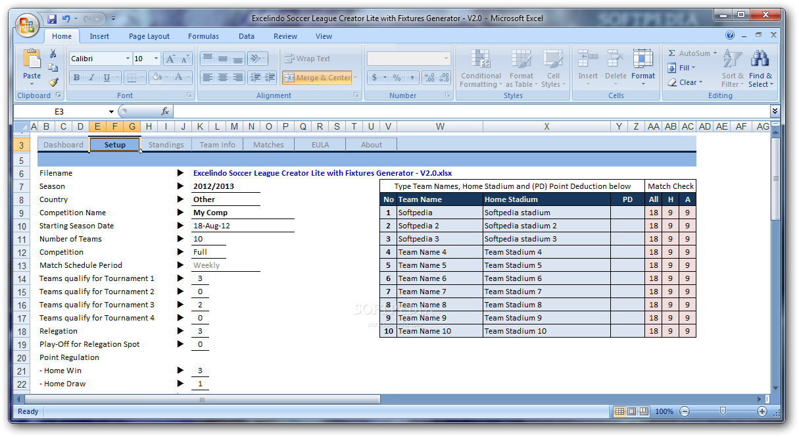Click the zoom slider handle

click(x=723, y=411)
